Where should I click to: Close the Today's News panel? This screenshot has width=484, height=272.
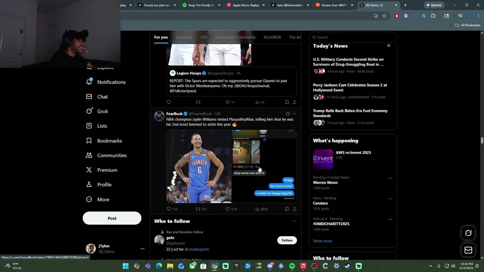click(x=388, y=46)
